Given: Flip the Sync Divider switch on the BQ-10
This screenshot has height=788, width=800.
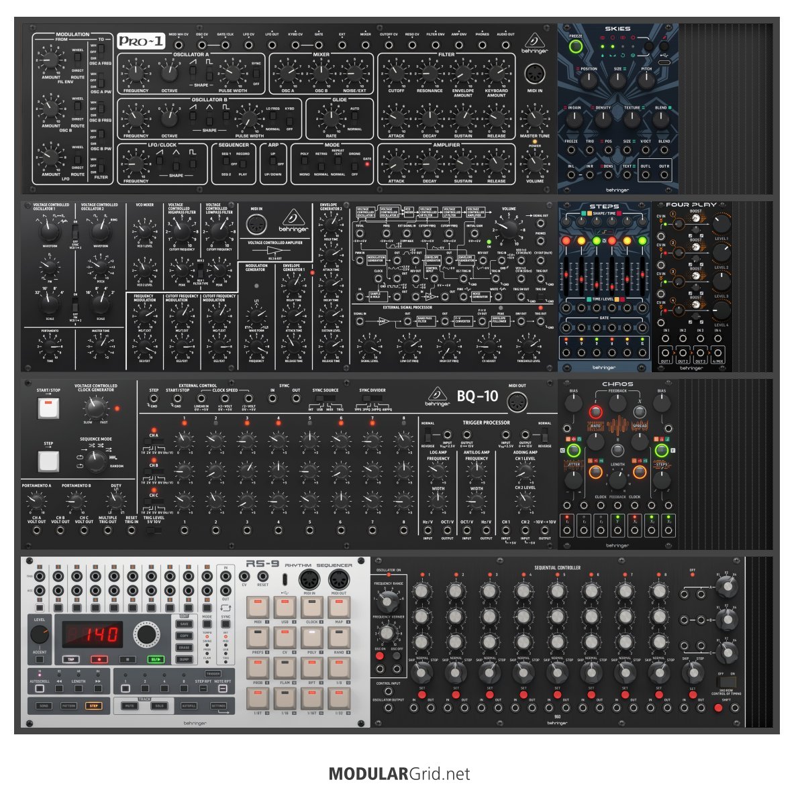Looking at the screenshot, I should (x=372, y=398).
